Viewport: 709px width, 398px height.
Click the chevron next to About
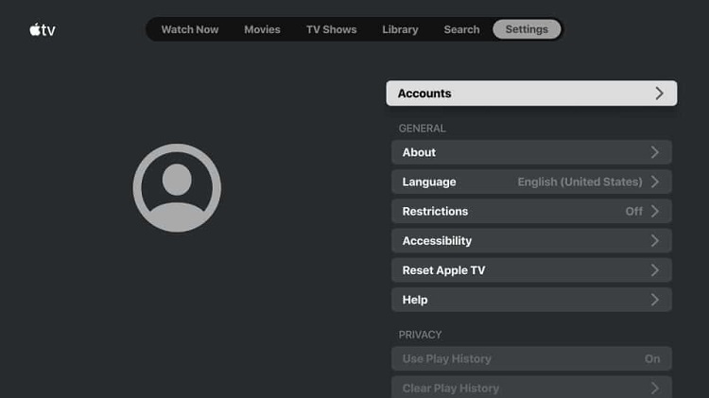655,152
